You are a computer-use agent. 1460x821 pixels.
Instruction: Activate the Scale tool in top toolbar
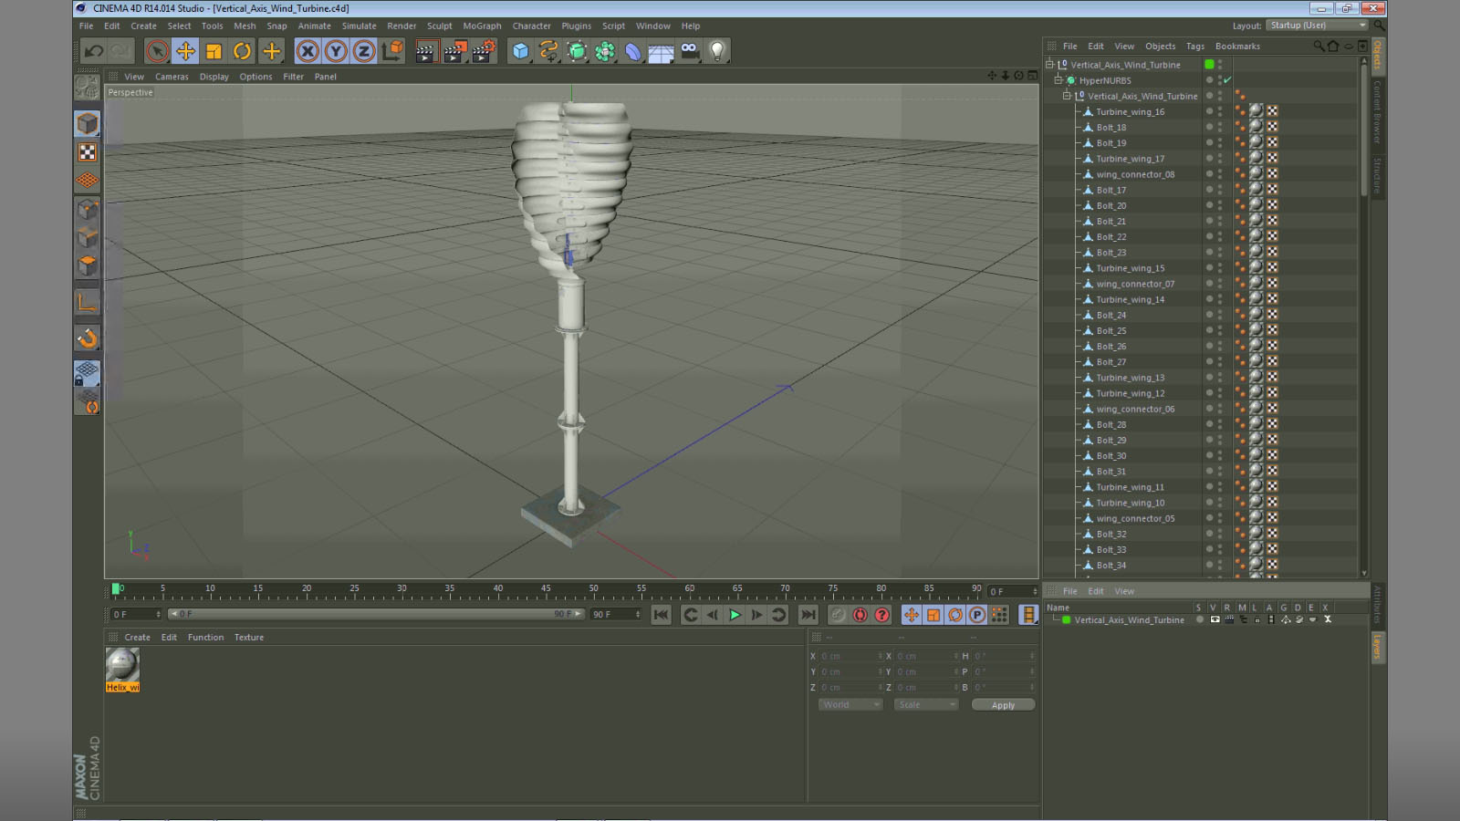[214, 51]
